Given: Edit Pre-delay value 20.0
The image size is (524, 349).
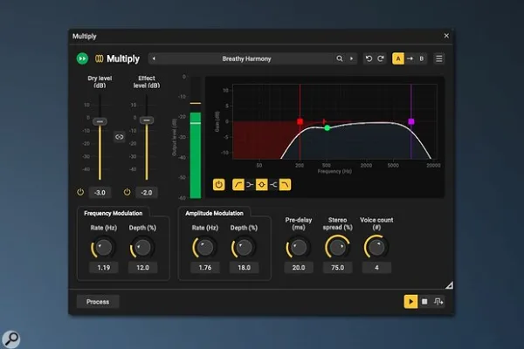Looking at the screenshot, I should 299,268.
